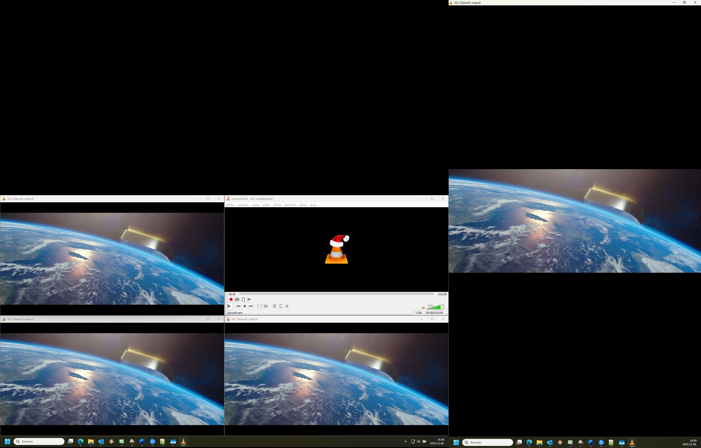Click the A-B loop point button
The width and height of the screenshot is (701, 448).
coord(243,299)
